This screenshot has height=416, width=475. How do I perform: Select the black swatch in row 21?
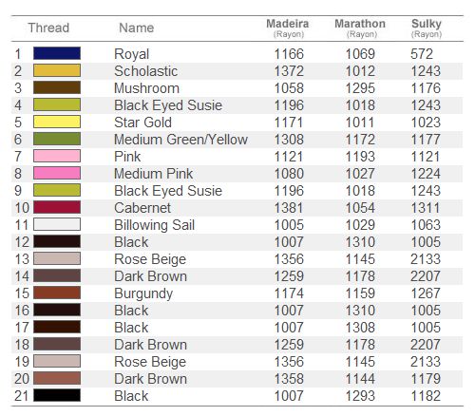click(57, 395)
